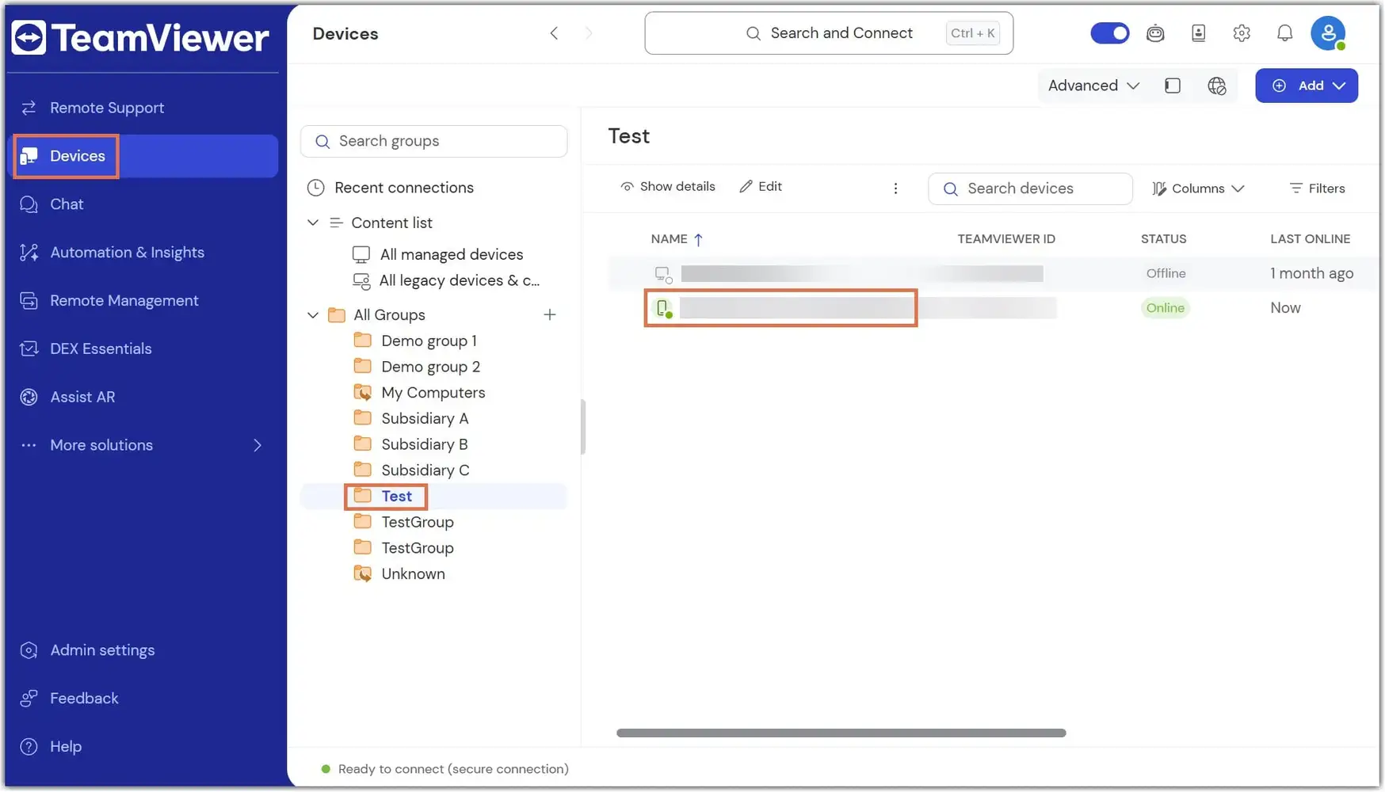Open Subsidiary C folder
Screen dimensions: 1385x792
coord(425,470)
